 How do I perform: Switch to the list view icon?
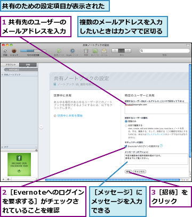tap(115, 51)
